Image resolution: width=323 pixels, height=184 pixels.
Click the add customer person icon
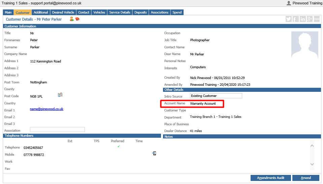[x=71, y=19]
